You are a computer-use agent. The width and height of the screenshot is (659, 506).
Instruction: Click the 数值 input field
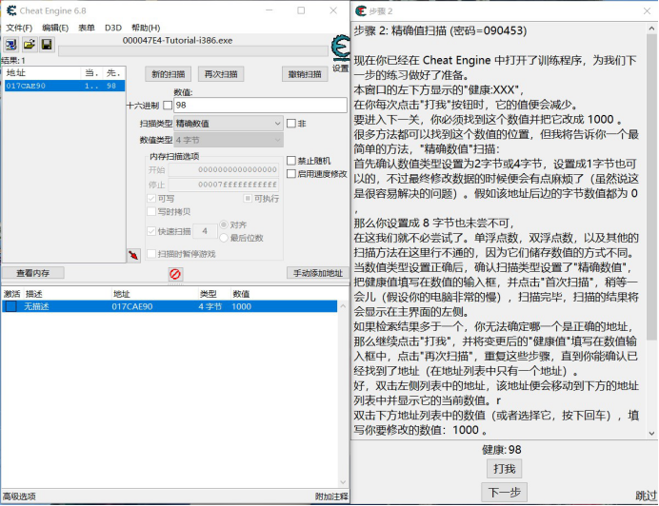(260, 105)
